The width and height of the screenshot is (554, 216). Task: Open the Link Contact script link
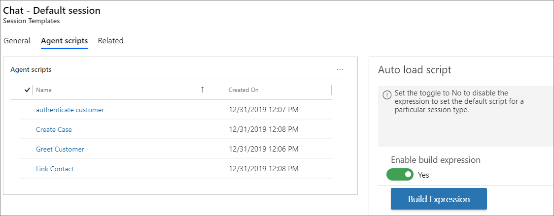[55, 169]
